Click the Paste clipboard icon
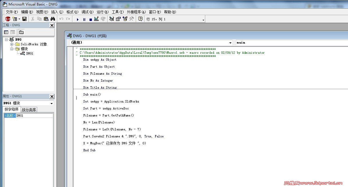Viewport: 348px width, 187px height. coord(46,19)
